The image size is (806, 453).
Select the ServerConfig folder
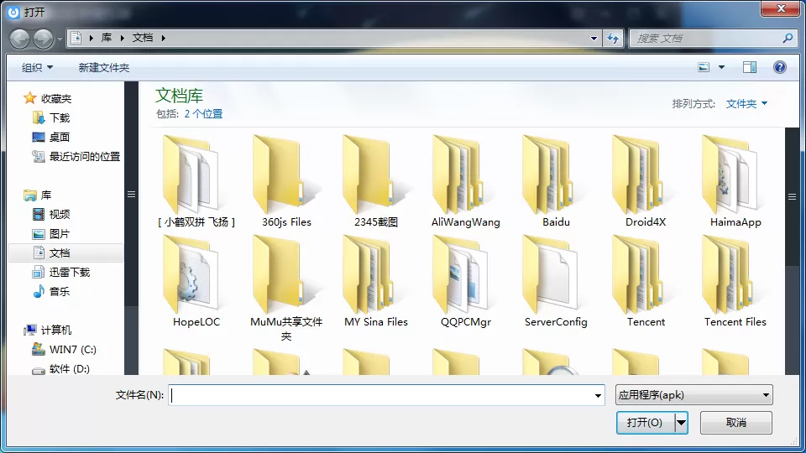556,281
